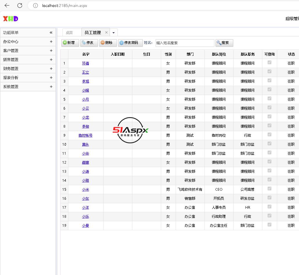Collapse the 功能菜单 sidebar with double arrow
Screen dimensions: 299x275
(51, 33)
